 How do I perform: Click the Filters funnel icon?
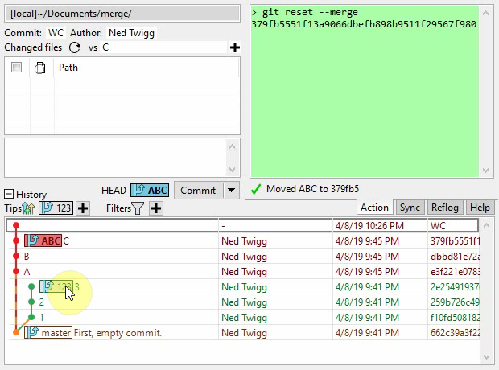138,208
